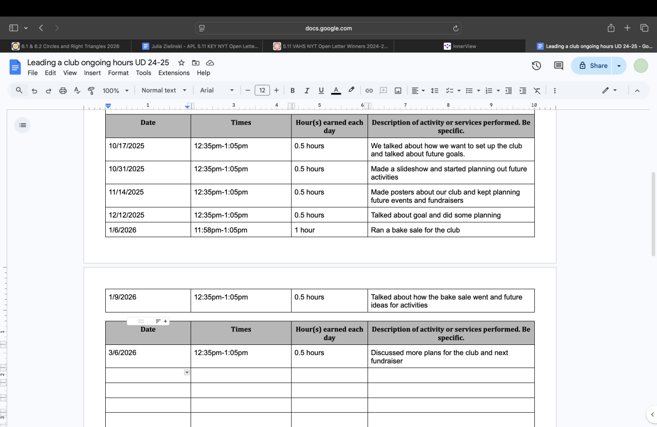Open the Arial font dropdown
The image size is (657, 427).
[x=217, y=90]
